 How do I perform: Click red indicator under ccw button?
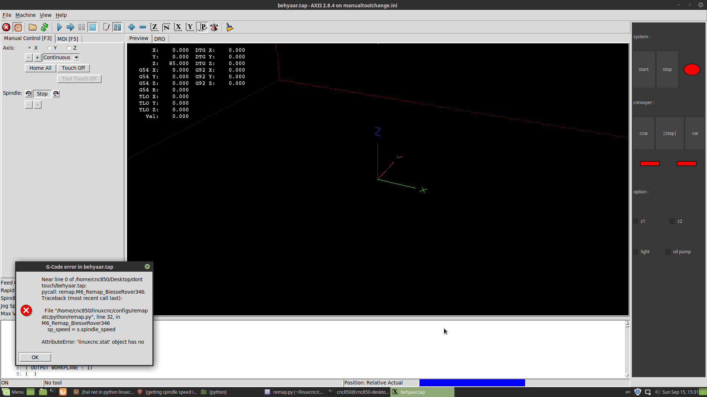point(650,164)
